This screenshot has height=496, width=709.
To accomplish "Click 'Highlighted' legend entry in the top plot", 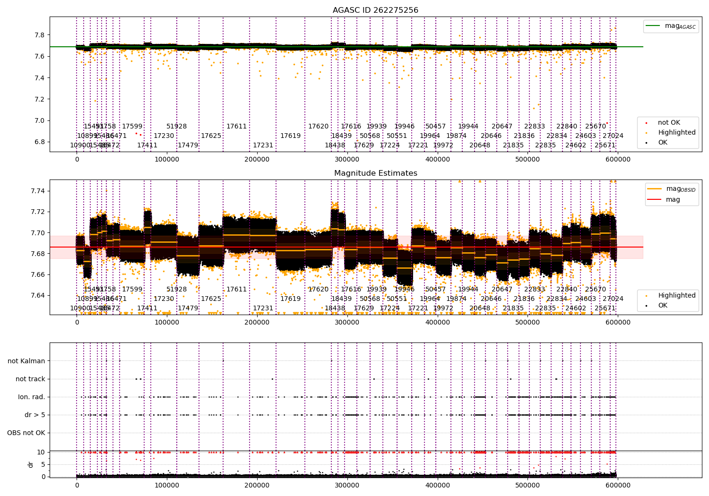I will [670, 133].
